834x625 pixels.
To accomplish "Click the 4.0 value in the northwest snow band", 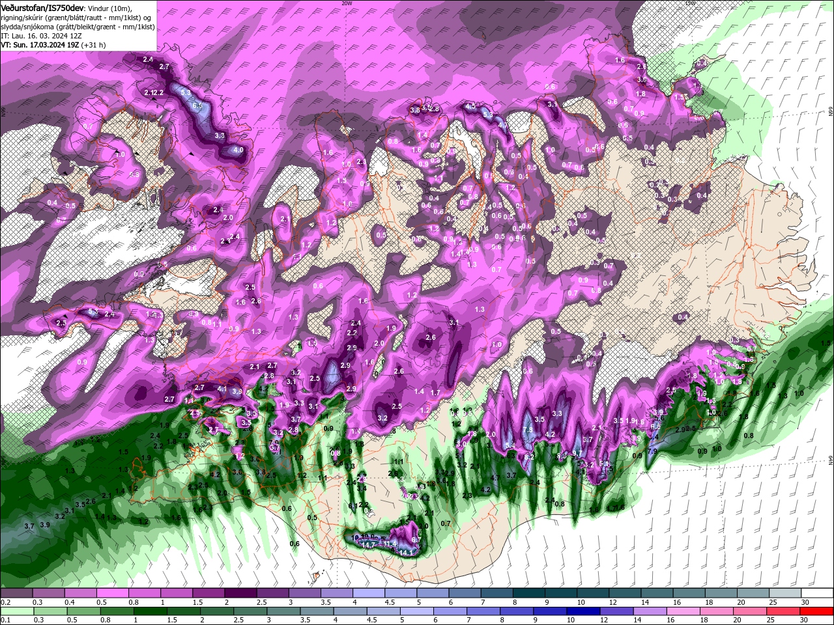I will point(238,150).
